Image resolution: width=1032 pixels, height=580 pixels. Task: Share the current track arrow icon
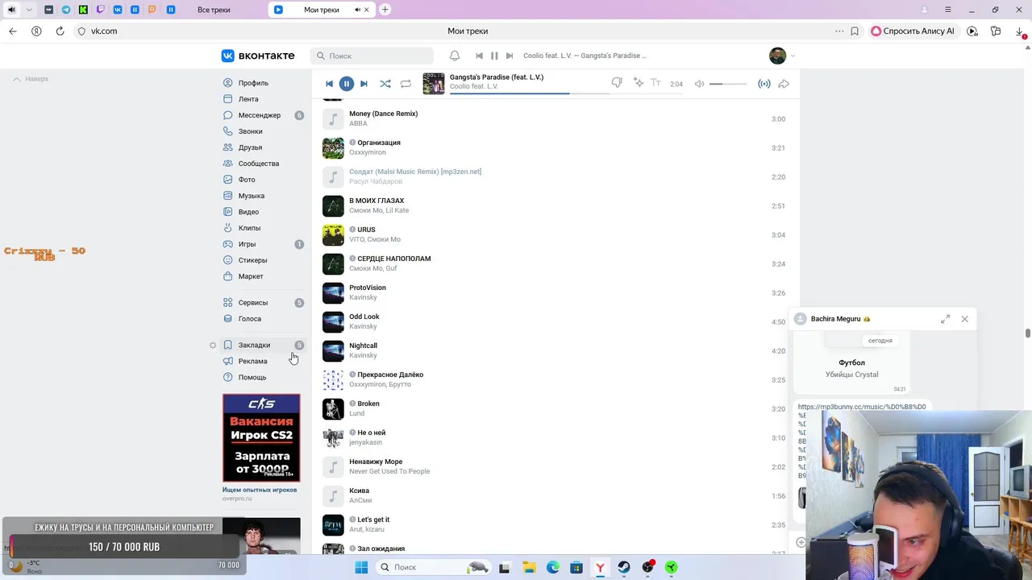point(784,84)
